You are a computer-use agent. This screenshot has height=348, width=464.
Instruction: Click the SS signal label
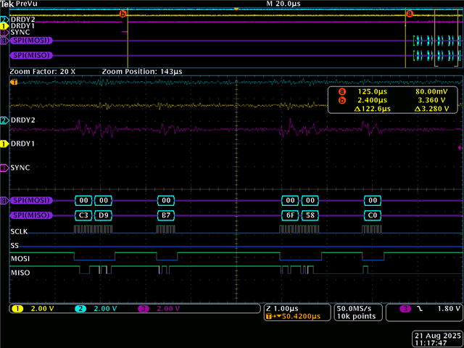14,246
